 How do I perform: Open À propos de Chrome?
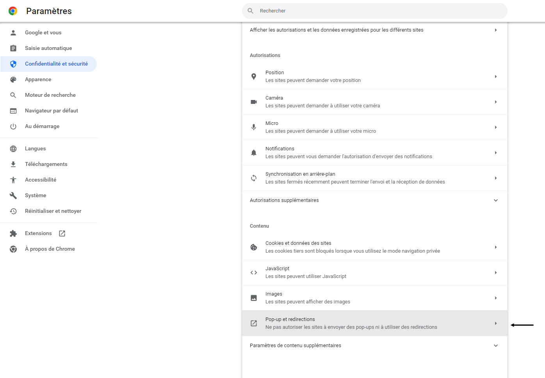[x=50, y=249]
